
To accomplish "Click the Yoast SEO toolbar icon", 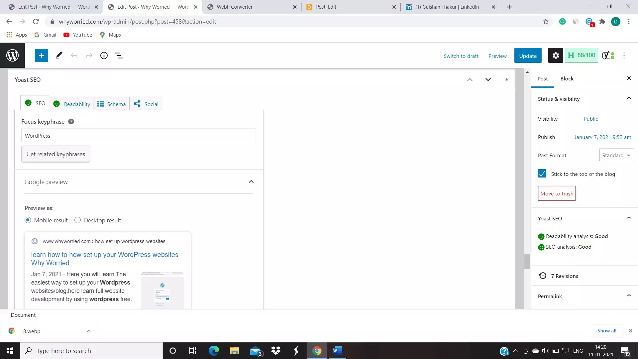I will click(x=608, y=56).
